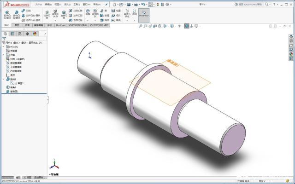Open the Options gear icon

[x=167, y=4]
